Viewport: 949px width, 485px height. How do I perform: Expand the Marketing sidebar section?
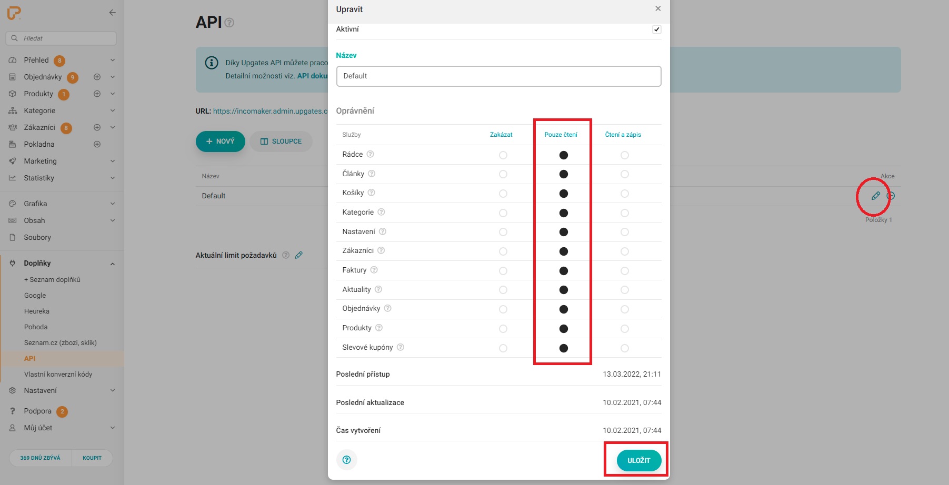click(x=112, y=161)
